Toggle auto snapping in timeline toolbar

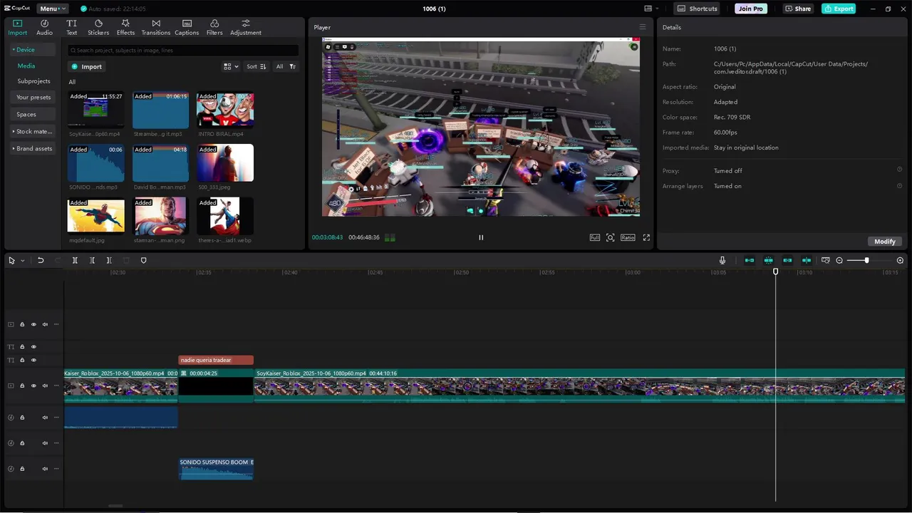[768, 260]
